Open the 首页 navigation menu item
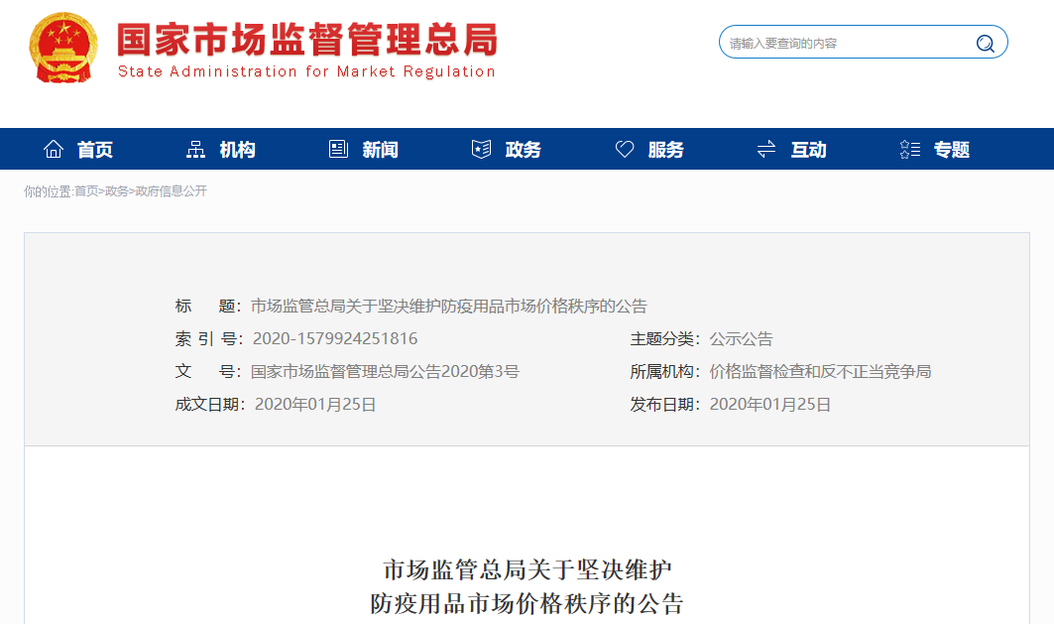 [95, 150]
